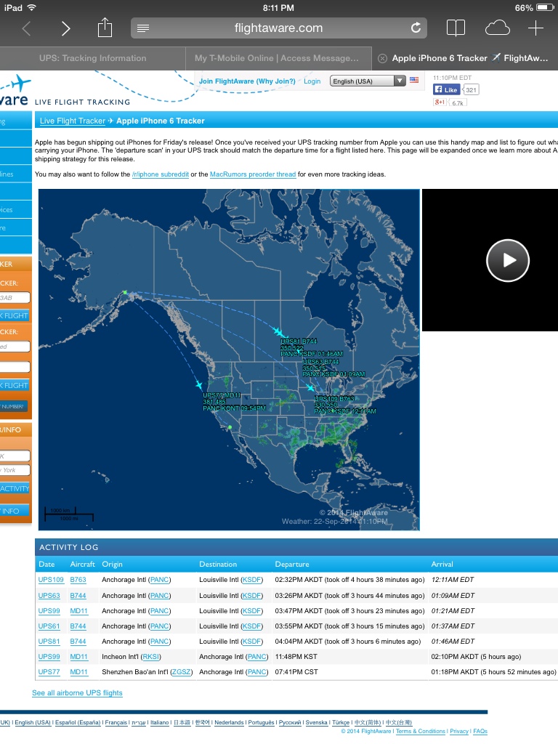This screenshot has height=744, width=558.
Task: Tap the flightaware.com address field
Action: click(x=278, y=28)
